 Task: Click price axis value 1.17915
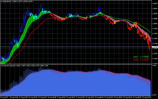click(155, 34)
